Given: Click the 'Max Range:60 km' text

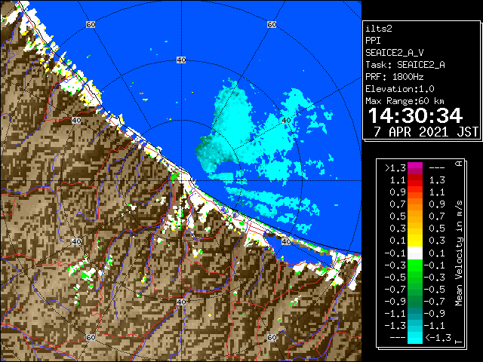Looking at the screenshot, I should tap(405, 101).
